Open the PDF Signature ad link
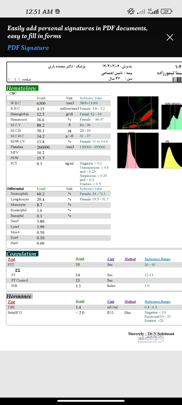 tap(28, 48)
